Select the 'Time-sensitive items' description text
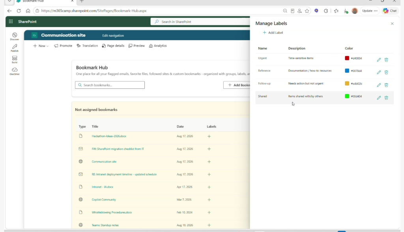The width and height of the screenshot is (404, 232). (x=301, y=58)
